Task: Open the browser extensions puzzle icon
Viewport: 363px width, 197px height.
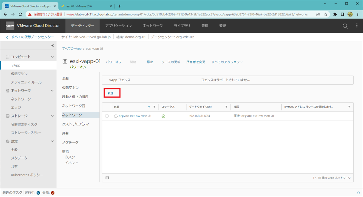Action: coord(335,14)
